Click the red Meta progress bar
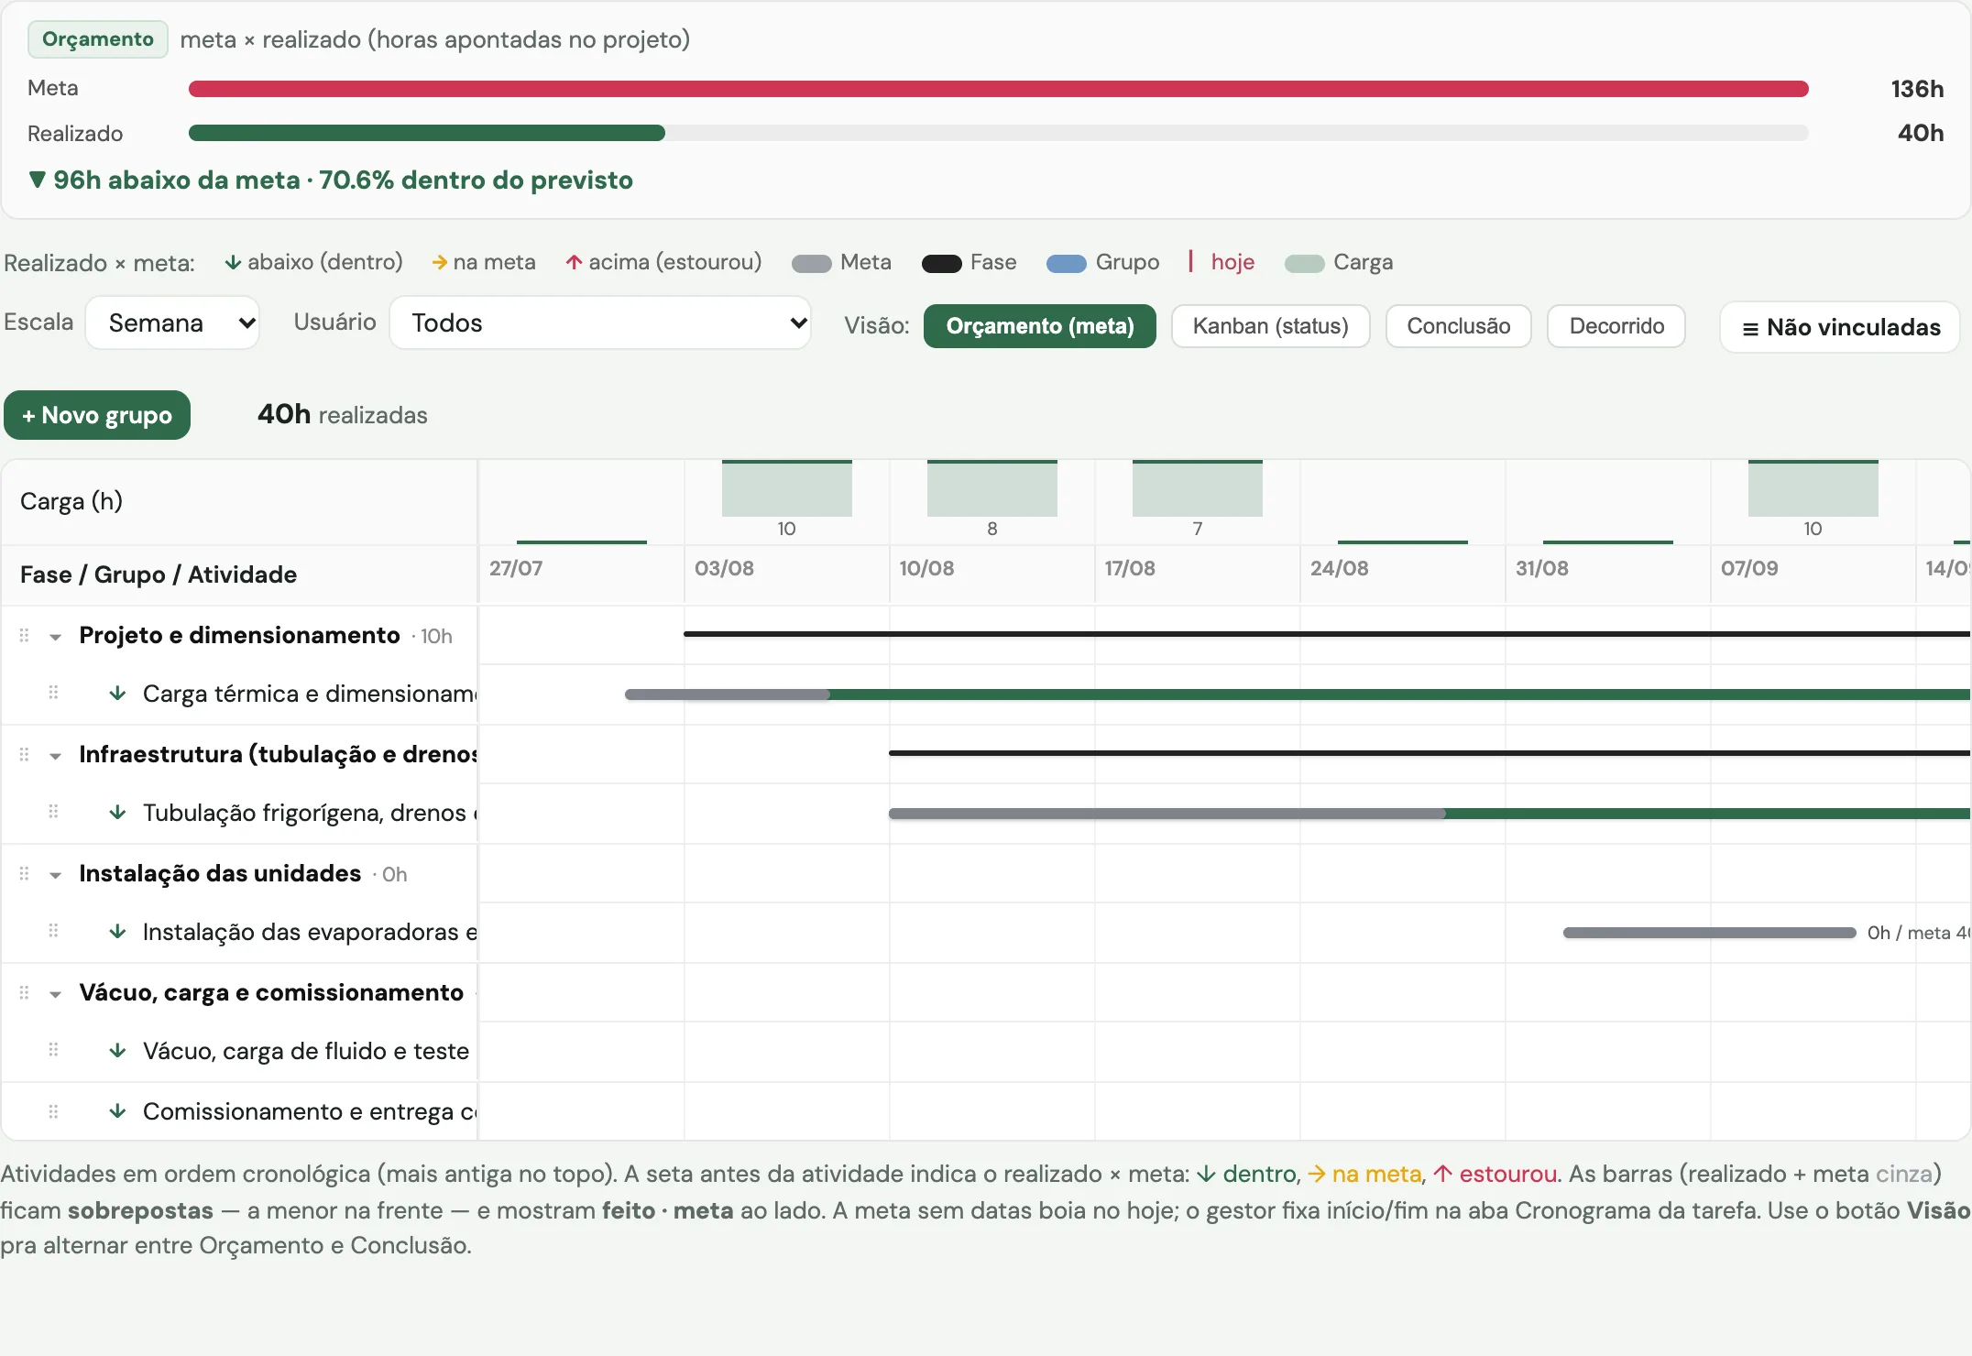Viewport: 1972px width, 1356px height. [998, 89]
